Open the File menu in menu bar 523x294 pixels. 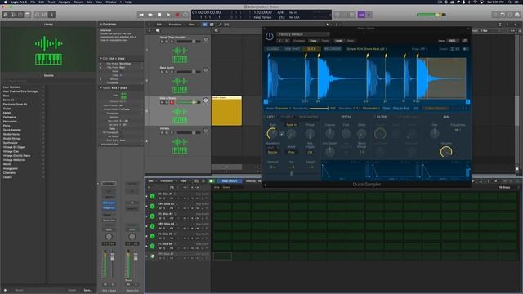[x=33, y=2]
